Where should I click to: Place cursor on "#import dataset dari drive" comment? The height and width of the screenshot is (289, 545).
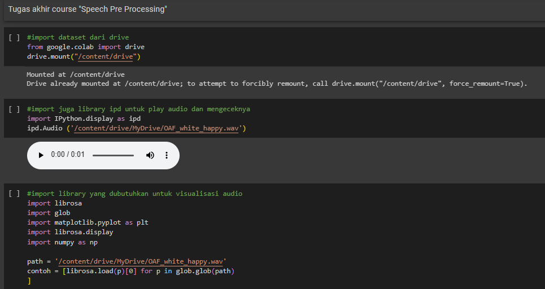[x=77, y=38]
